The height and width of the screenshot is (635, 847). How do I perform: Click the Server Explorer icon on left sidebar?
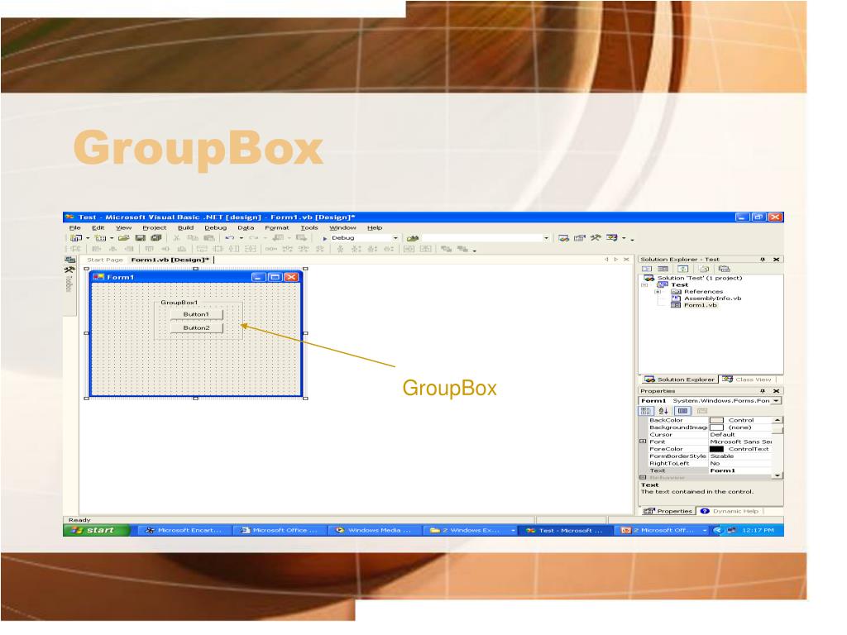coord(69,260)
